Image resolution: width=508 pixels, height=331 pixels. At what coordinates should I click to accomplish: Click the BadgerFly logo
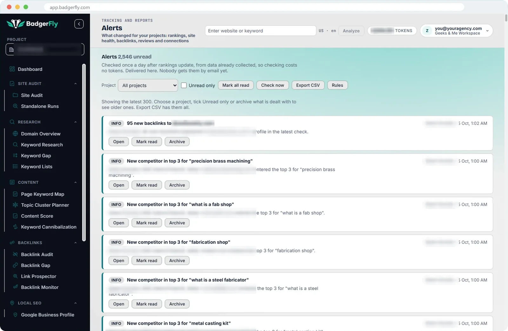(x=32, y=24)
